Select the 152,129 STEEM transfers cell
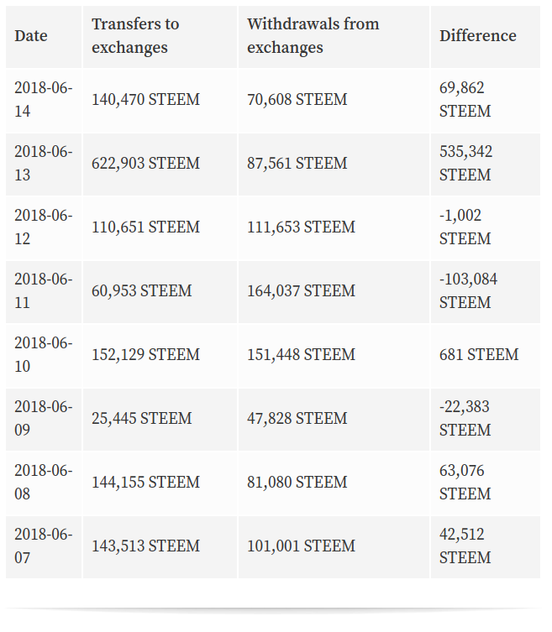 pos(160,355)
